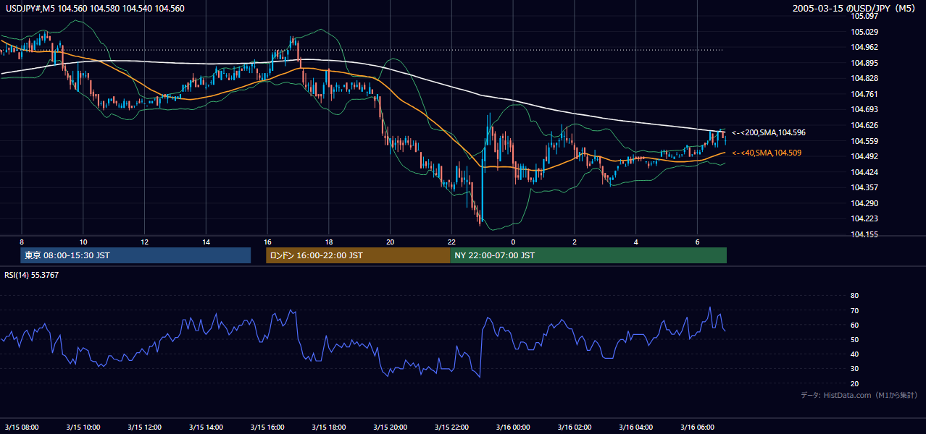Click hour tick 0 under price chart
The image size is (926, 434).
pyautogui.click(x=513, y=242)
